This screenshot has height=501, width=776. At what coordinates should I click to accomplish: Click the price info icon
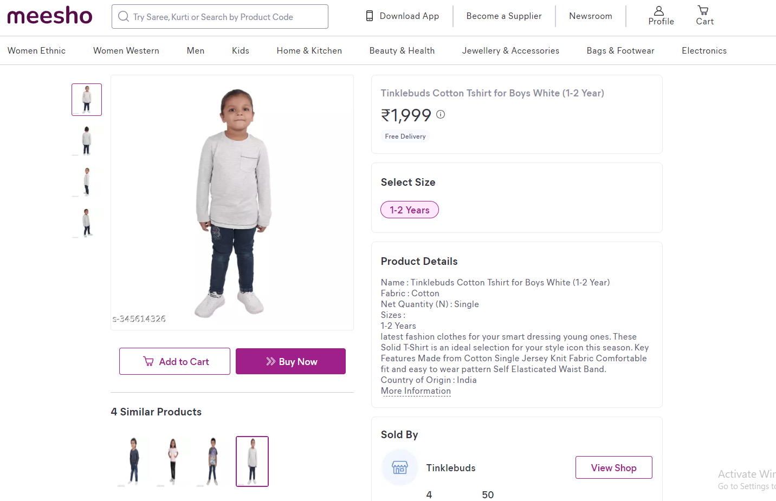coord(441,114)
